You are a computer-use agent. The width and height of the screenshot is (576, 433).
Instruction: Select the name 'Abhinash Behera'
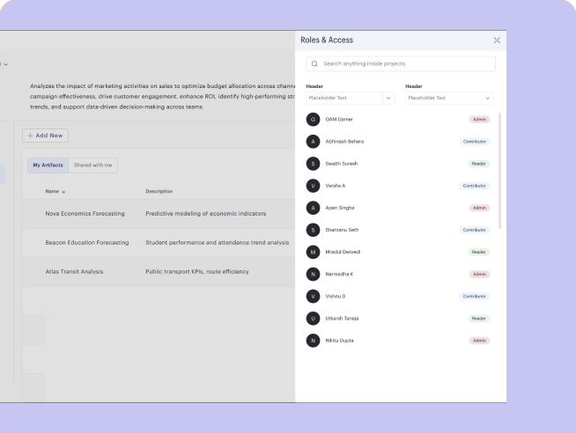point(344,142)
